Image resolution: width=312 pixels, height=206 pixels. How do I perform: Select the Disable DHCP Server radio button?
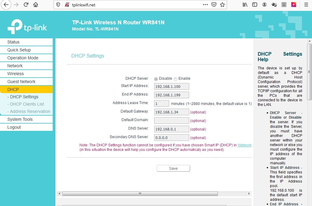click(x=156, y=79)
